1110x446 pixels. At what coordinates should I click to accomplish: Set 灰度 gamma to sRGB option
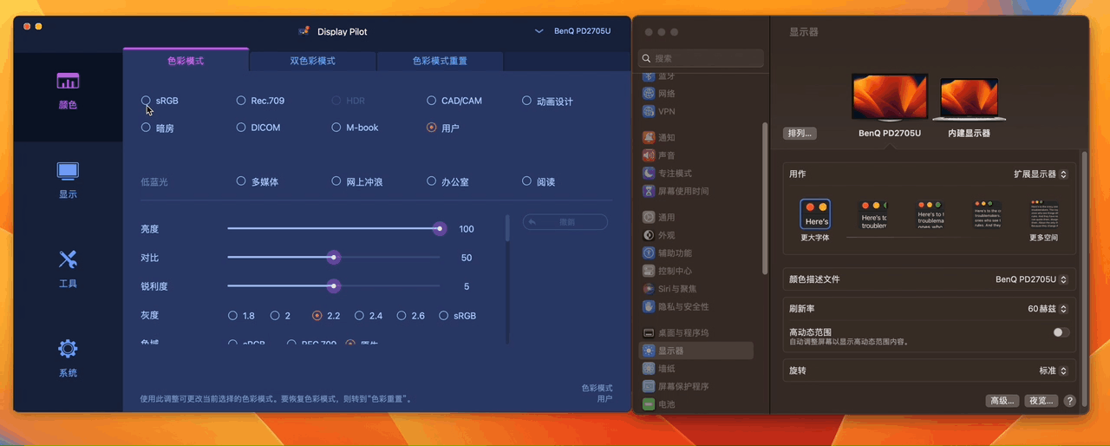tap(444, 316)
